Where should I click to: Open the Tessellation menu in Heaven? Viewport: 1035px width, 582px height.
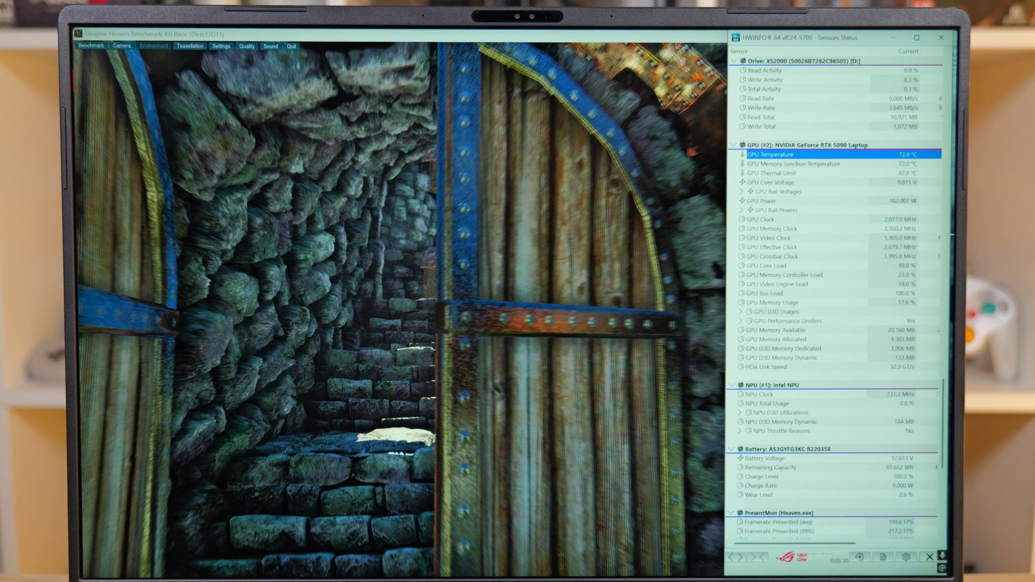point(190,46)
